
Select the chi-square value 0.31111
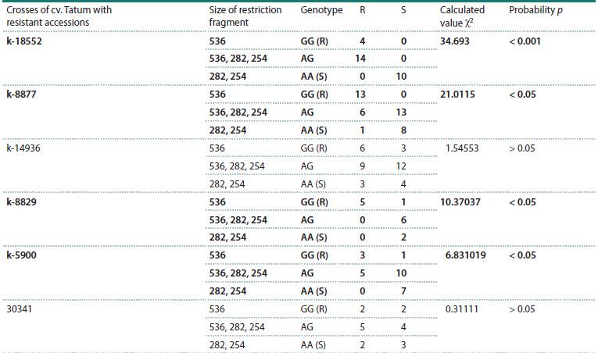click(x=462, y=309)
